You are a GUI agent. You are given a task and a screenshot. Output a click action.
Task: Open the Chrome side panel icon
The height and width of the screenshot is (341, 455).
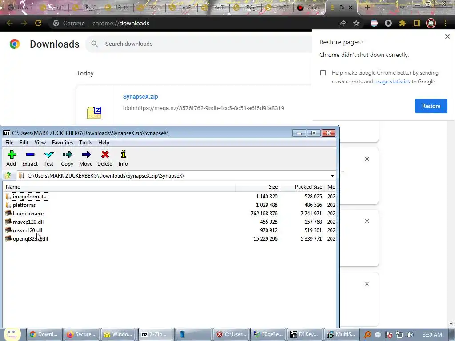pyautogui.click(x=417, y=23)
